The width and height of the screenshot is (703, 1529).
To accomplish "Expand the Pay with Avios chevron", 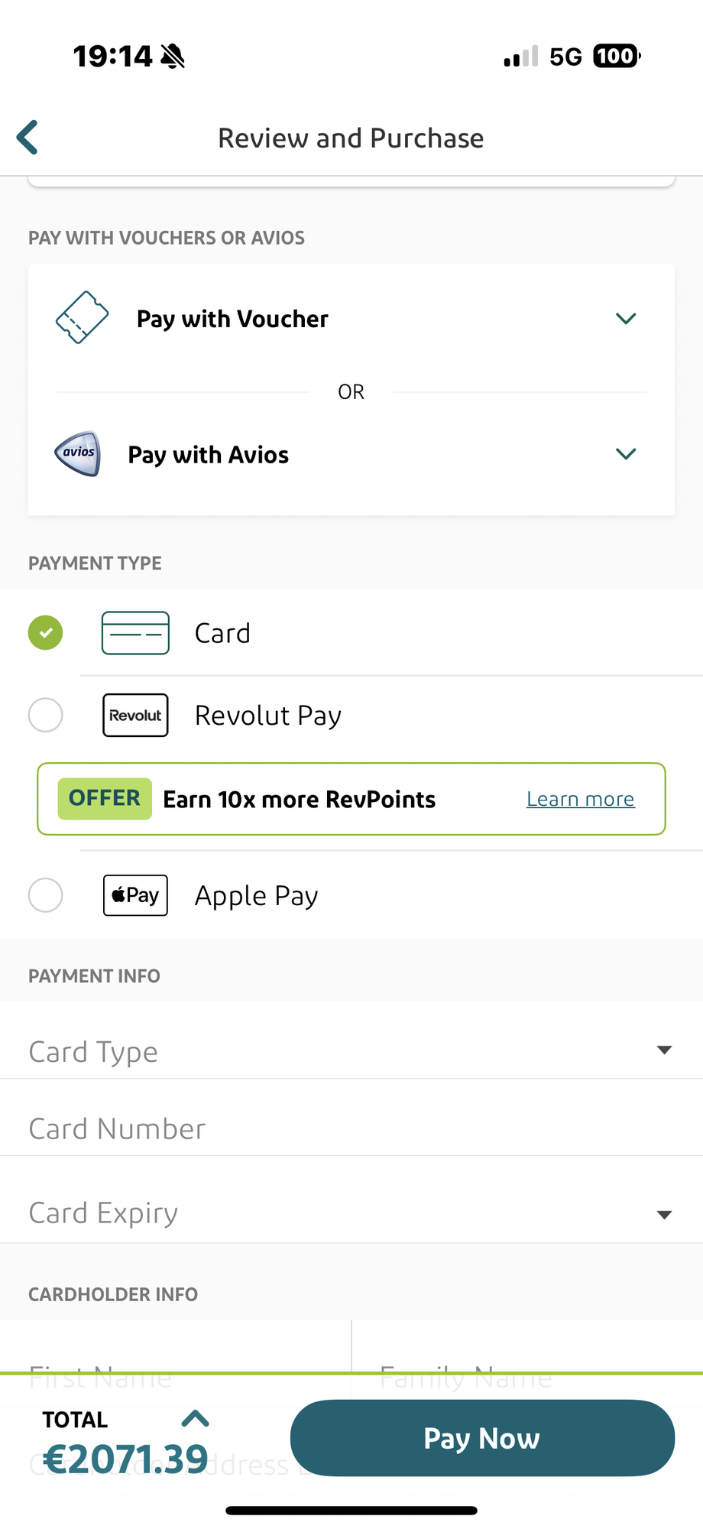I will (626, 454).
